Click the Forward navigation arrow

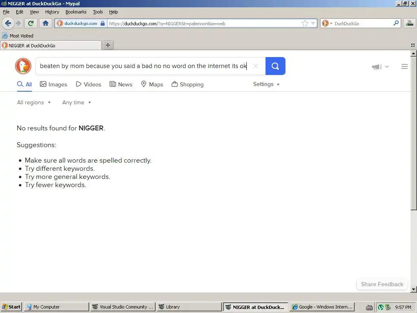pyautogui.click(x=18, y=23)
